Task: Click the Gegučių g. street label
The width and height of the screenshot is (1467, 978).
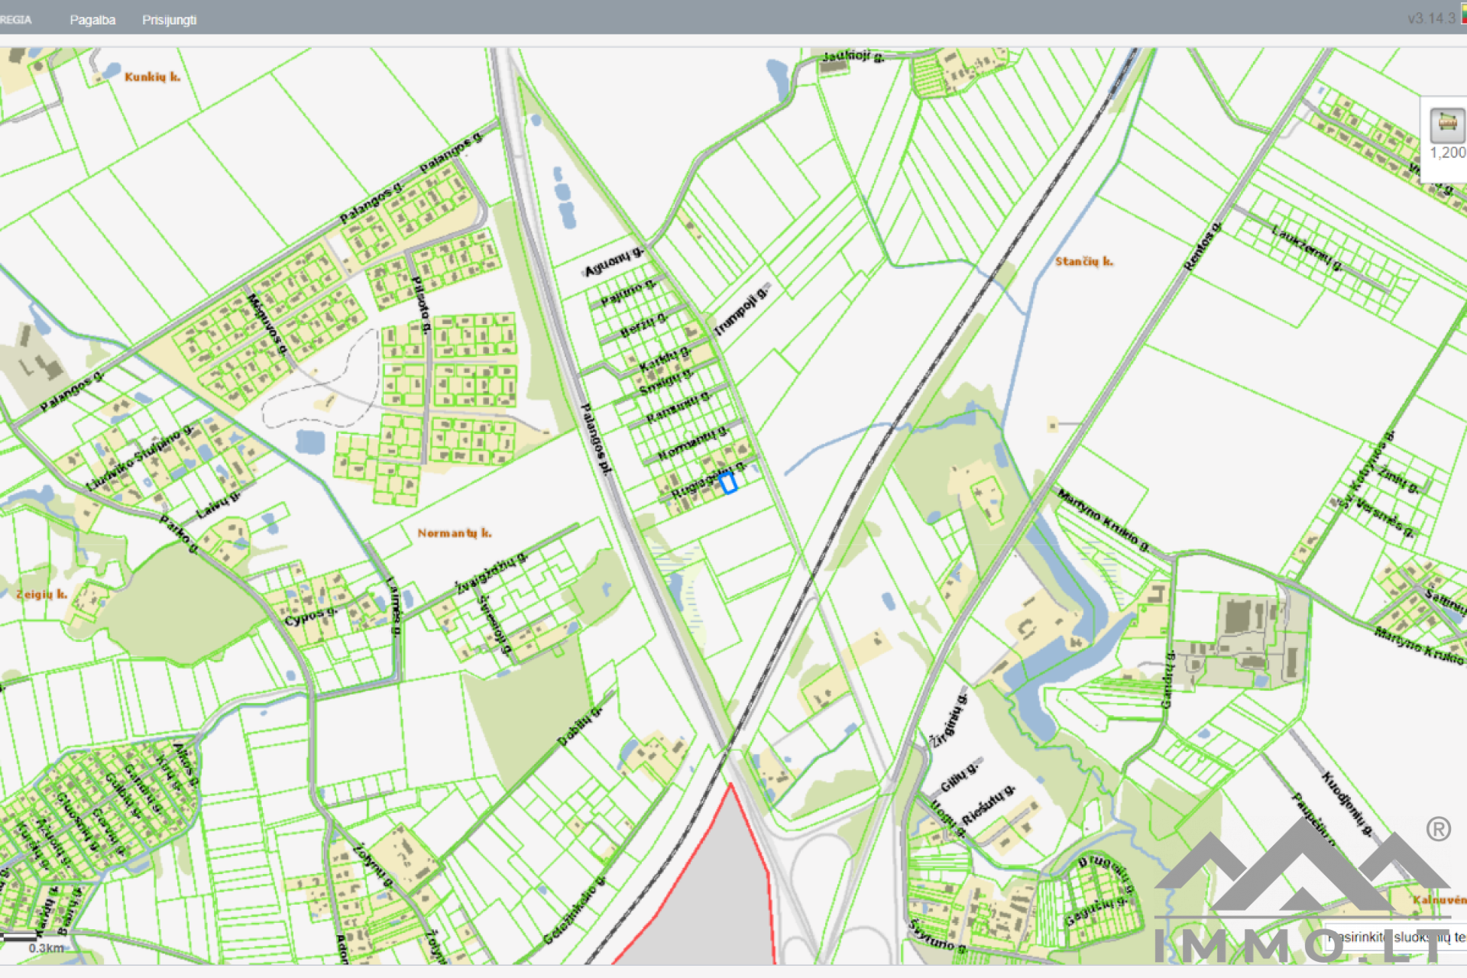Action: pos(1096,911)
